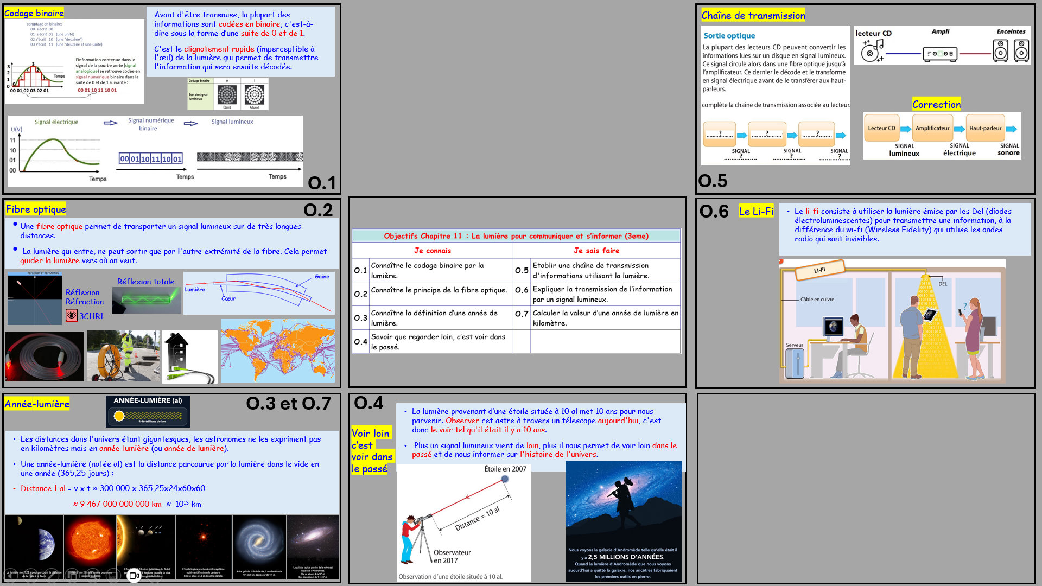This screenshot has width=1042, height=586.
Task: Select the green laser total reflection image
Action: click(147, 300)
